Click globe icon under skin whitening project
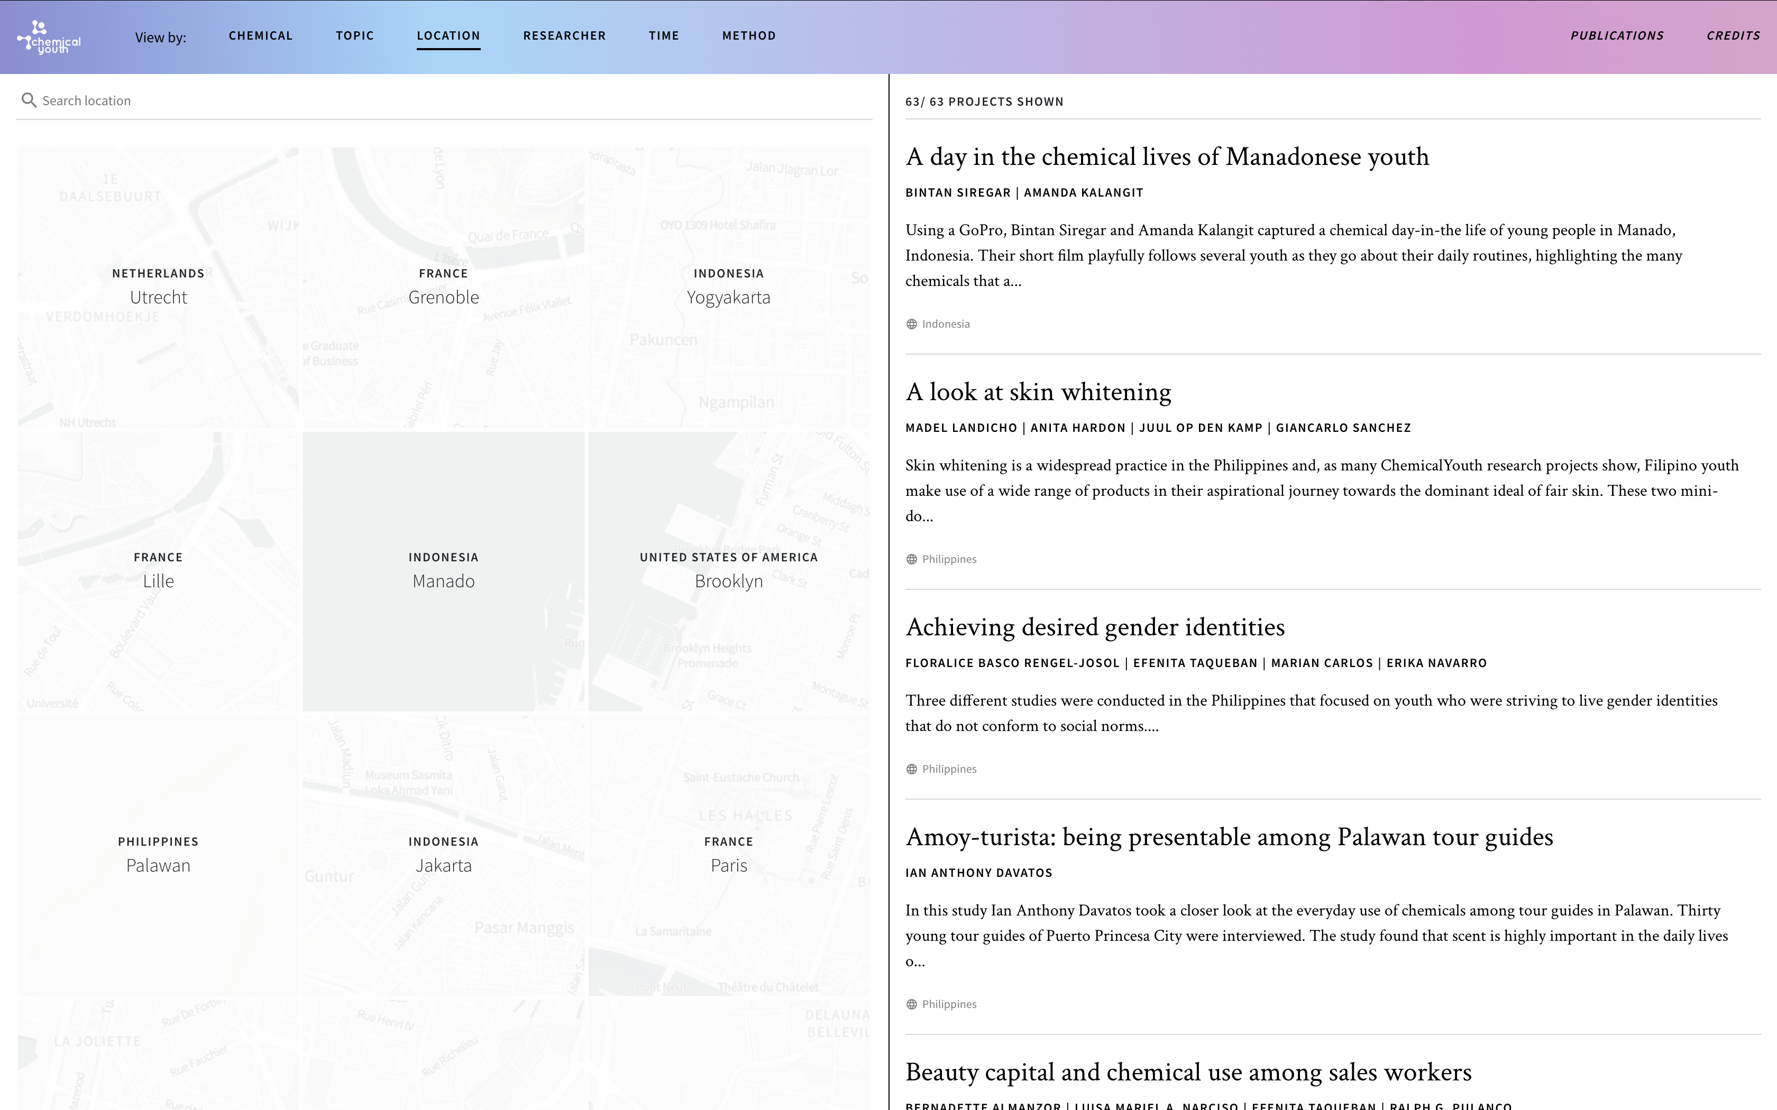 point(911,559)
